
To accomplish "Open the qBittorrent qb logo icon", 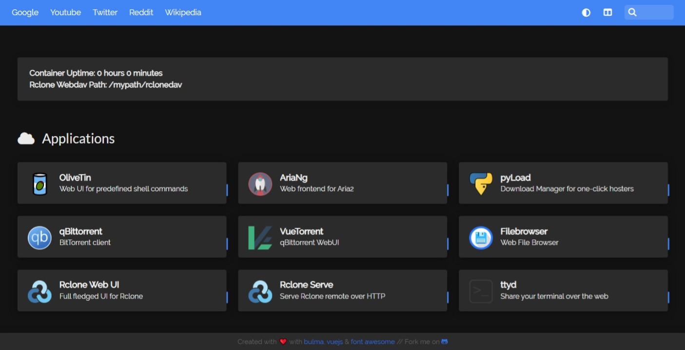I will coord(39,238).
